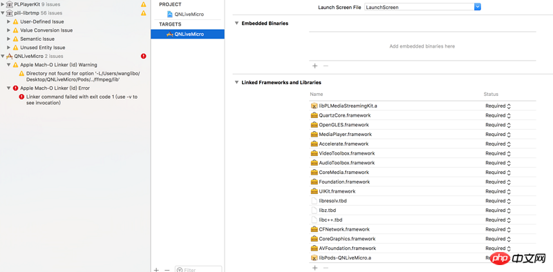
Task: Change VideoToolbox.framework Required status
Action: (x=498, y=153)
